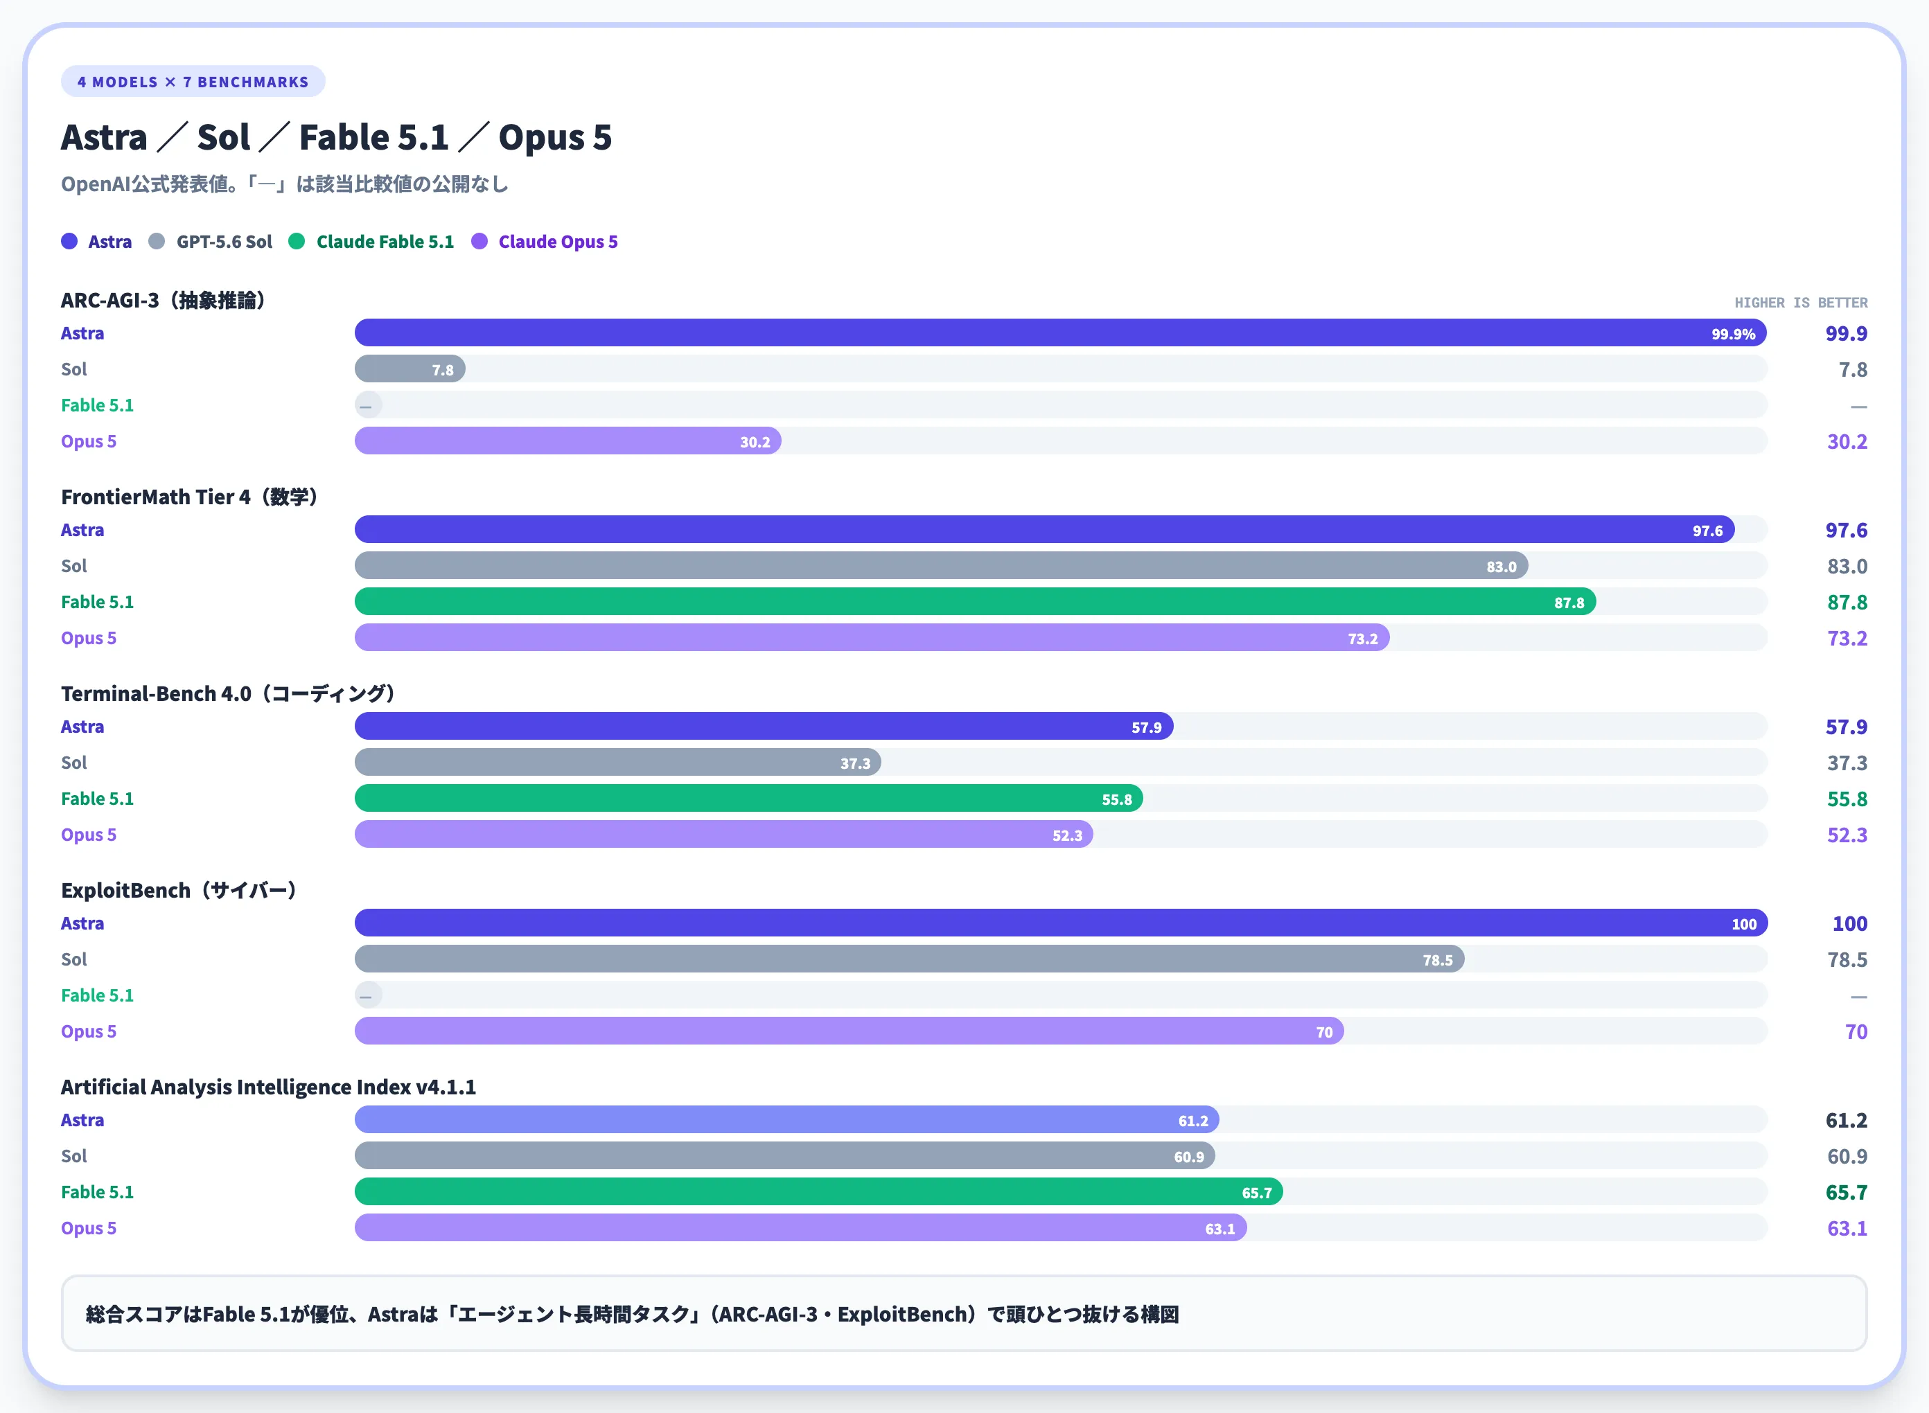This screenshot has height=1413, width=1929.
Task: Click the 'Claude Fable 5.1' legend label
Action: pos(385,242)
